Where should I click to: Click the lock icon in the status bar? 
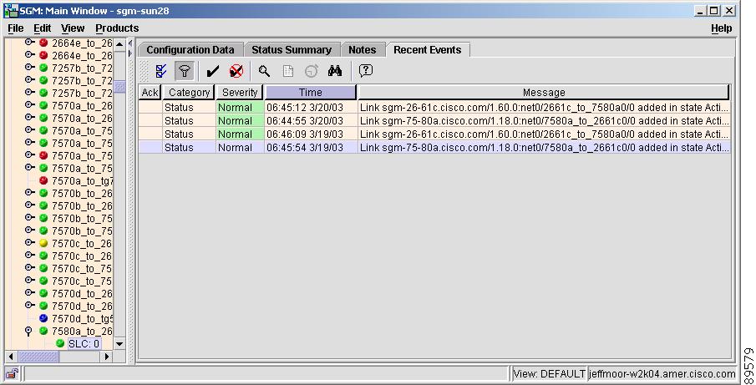[x=12, y=373]
